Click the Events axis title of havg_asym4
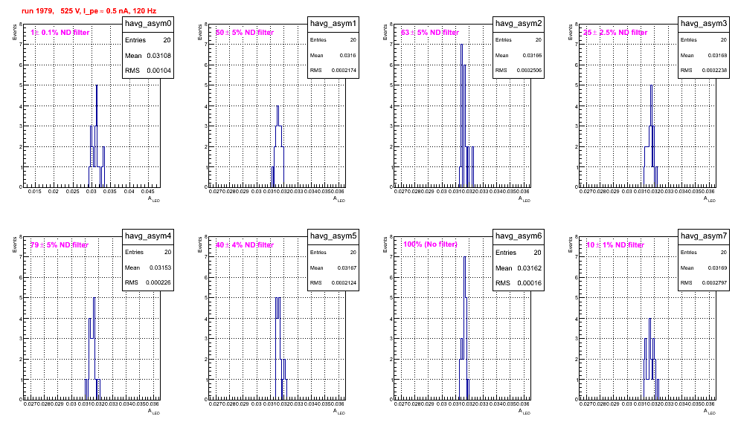 click(14, 244)
